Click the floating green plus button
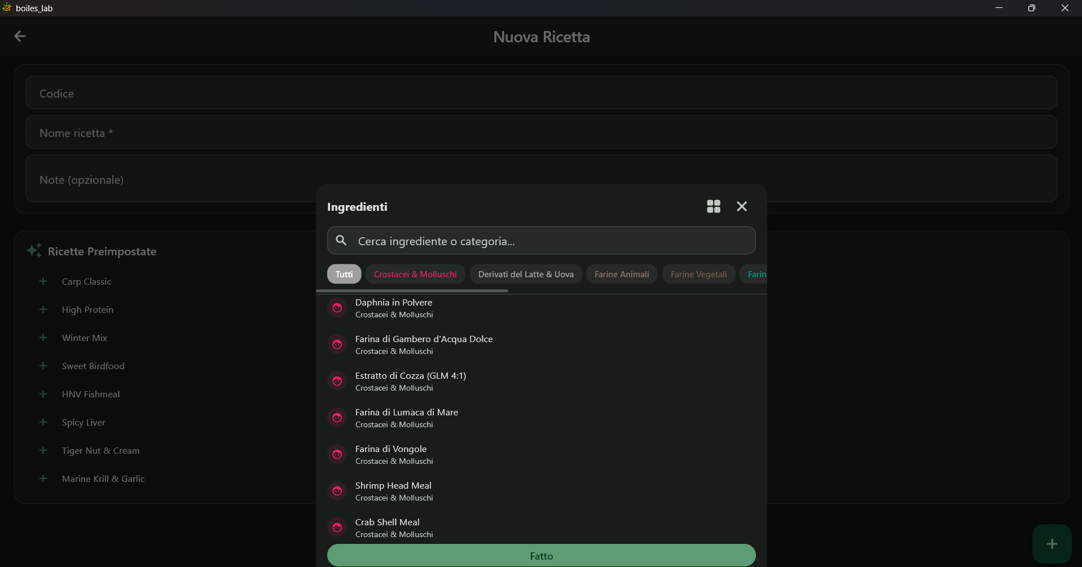The height and width of the screenshot is (567, 1082). pyautogui.click(x=1052, y=544)
